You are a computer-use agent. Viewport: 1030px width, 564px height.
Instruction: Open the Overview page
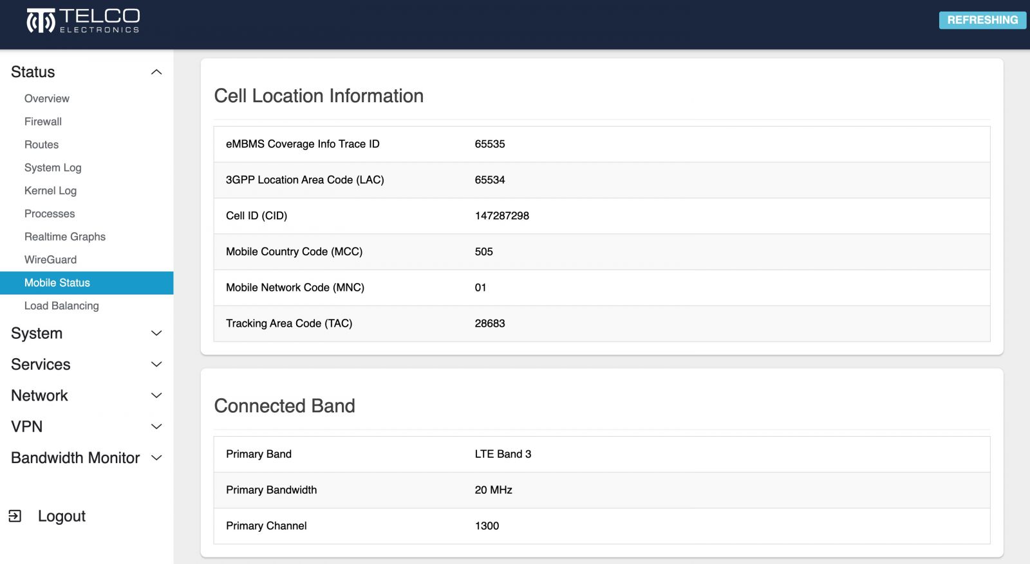[47, 98]
